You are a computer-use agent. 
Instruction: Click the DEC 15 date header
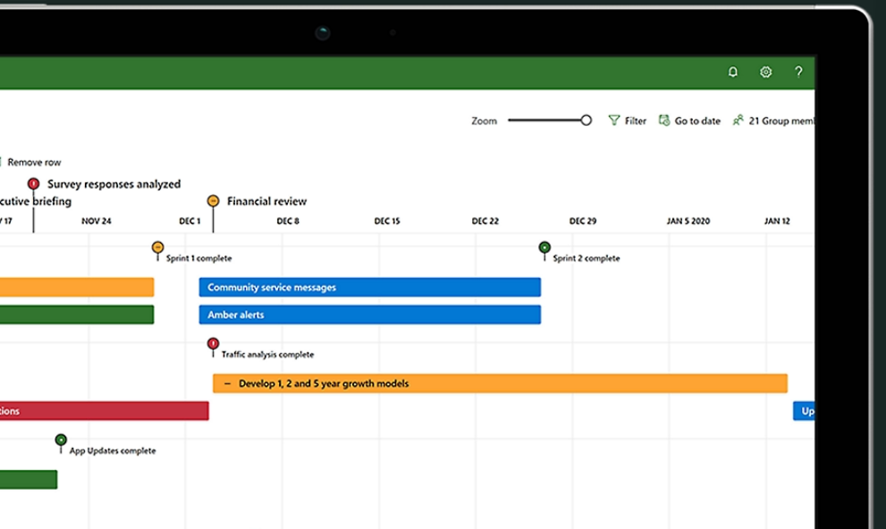coord(386,221)
